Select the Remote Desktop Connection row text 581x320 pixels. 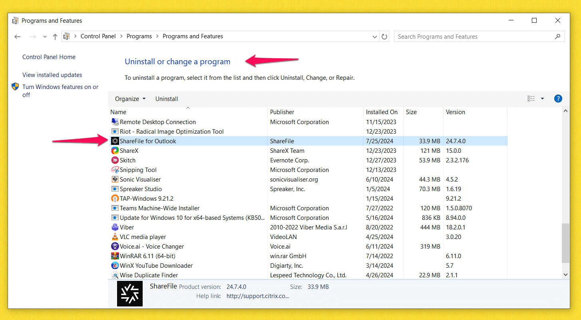pos(158,122)
